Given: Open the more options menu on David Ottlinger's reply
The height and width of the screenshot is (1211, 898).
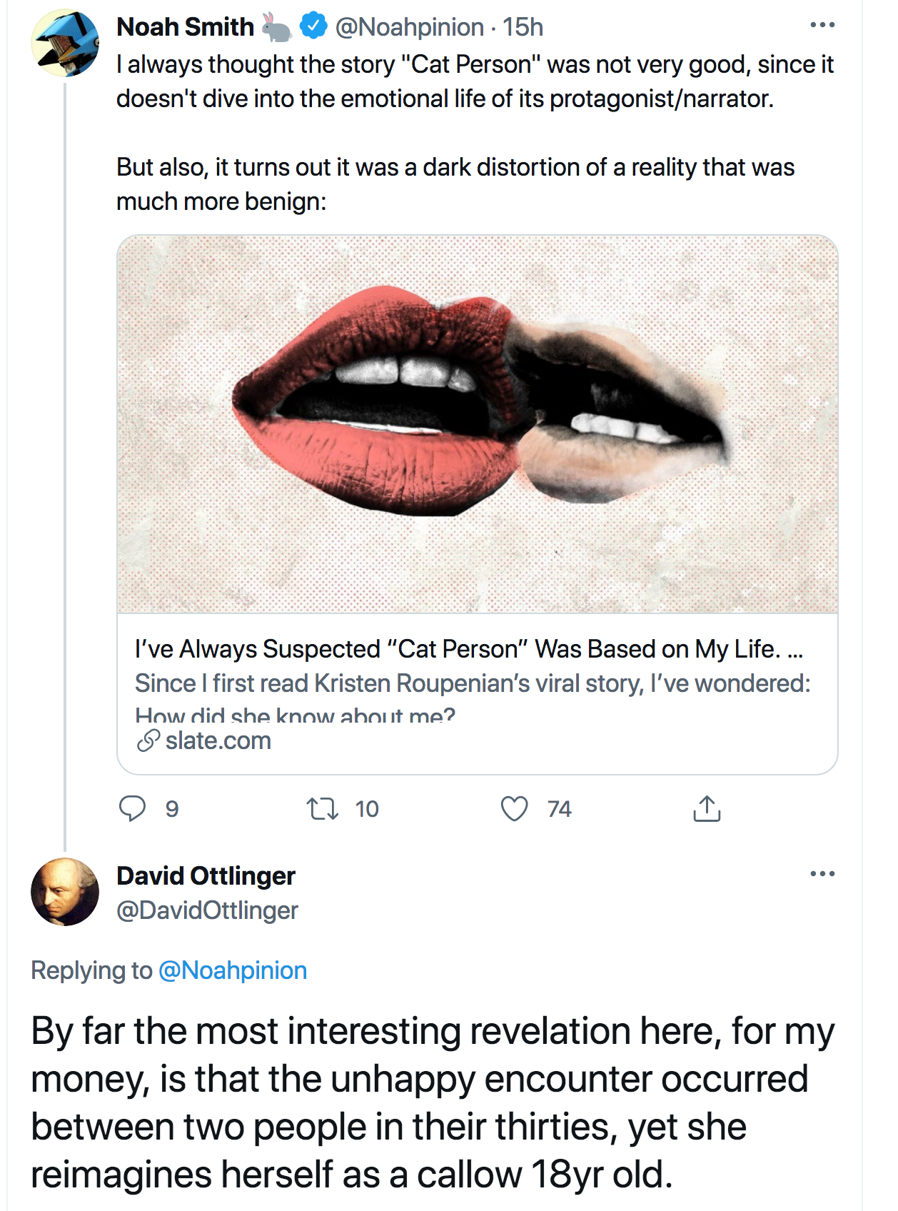Looking at the screenshot, I should pyautogui.click(x=822, y=874).
